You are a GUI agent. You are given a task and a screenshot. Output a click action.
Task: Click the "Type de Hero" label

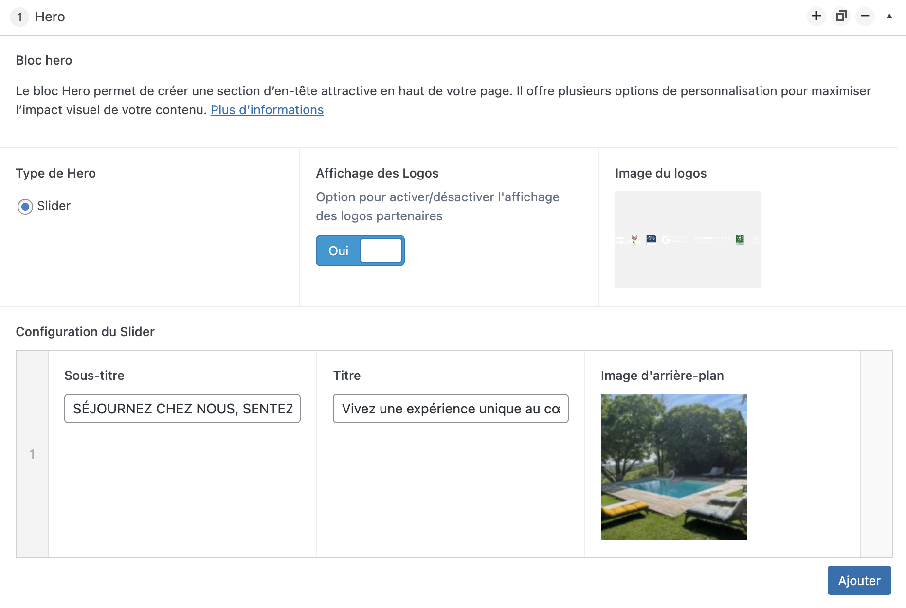click(55, 174)
